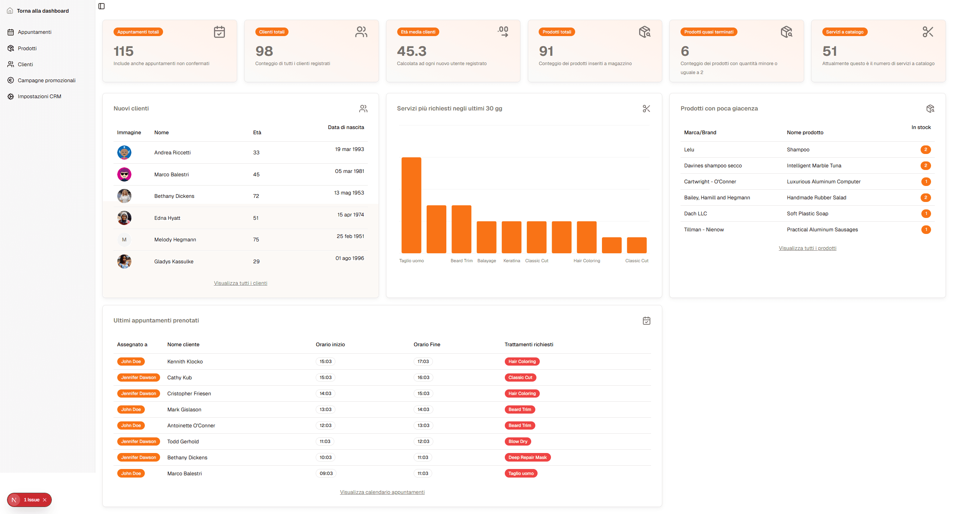Image resolution: width=953 pixels, height=514 pixels.
Task: Click the scissors icon on Servizi più richiesti panel
Action: click(x=646, y=109)
